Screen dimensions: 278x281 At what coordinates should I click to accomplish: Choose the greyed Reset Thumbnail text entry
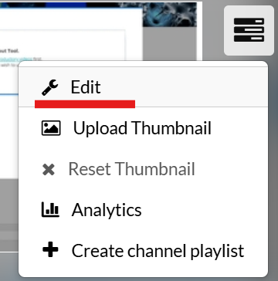pyautogui.click(x=131, y=169)
